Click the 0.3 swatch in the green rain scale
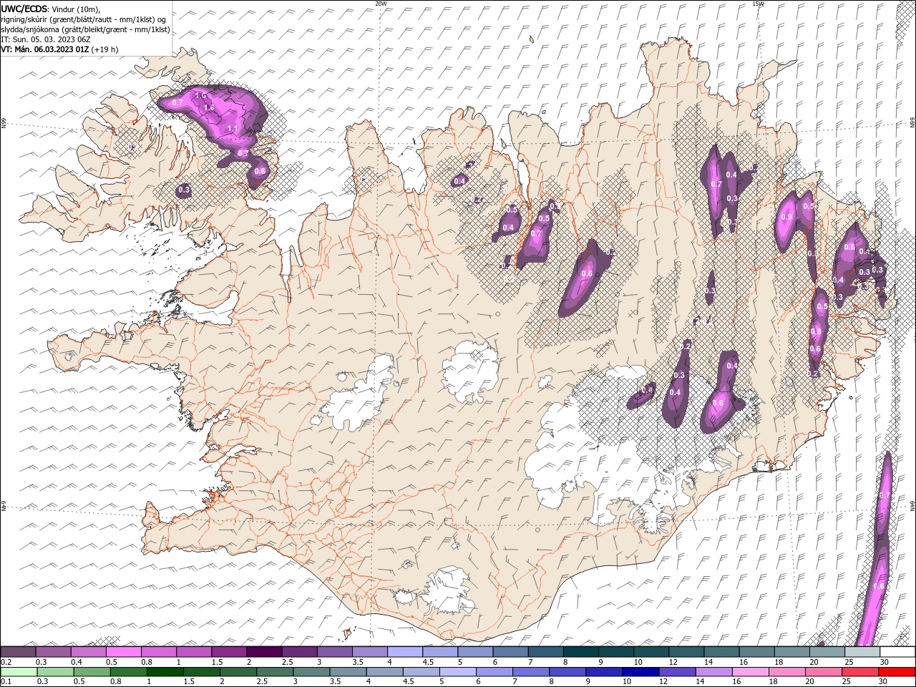Viewport: 916px width, 687px height. [54, 672]
